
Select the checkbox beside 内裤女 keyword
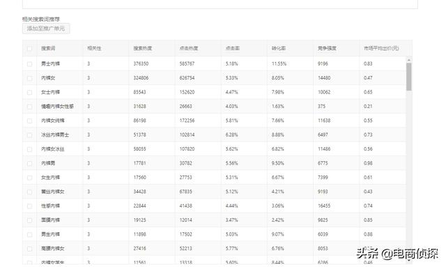click(29, 78)
